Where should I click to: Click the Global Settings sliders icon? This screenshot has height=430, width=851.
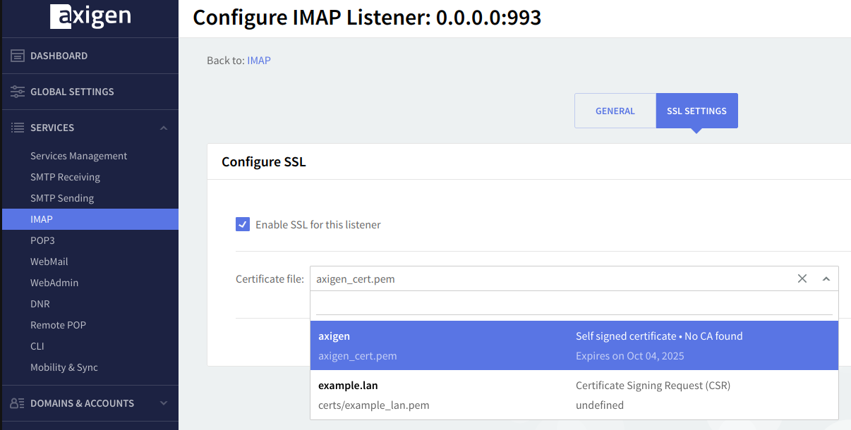18,92
